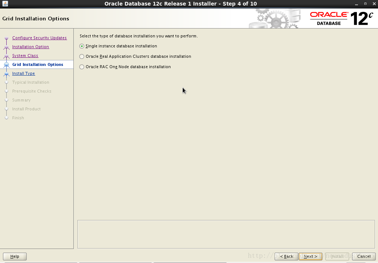Click the Help button
The height and width of the screenshot is (263, 378).
click(15, 256)
